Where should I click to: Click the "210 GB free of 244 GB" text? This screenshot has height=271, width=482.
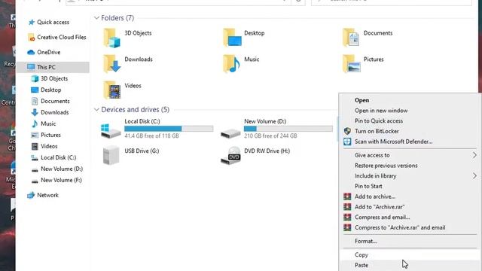[x=270, y=135]
